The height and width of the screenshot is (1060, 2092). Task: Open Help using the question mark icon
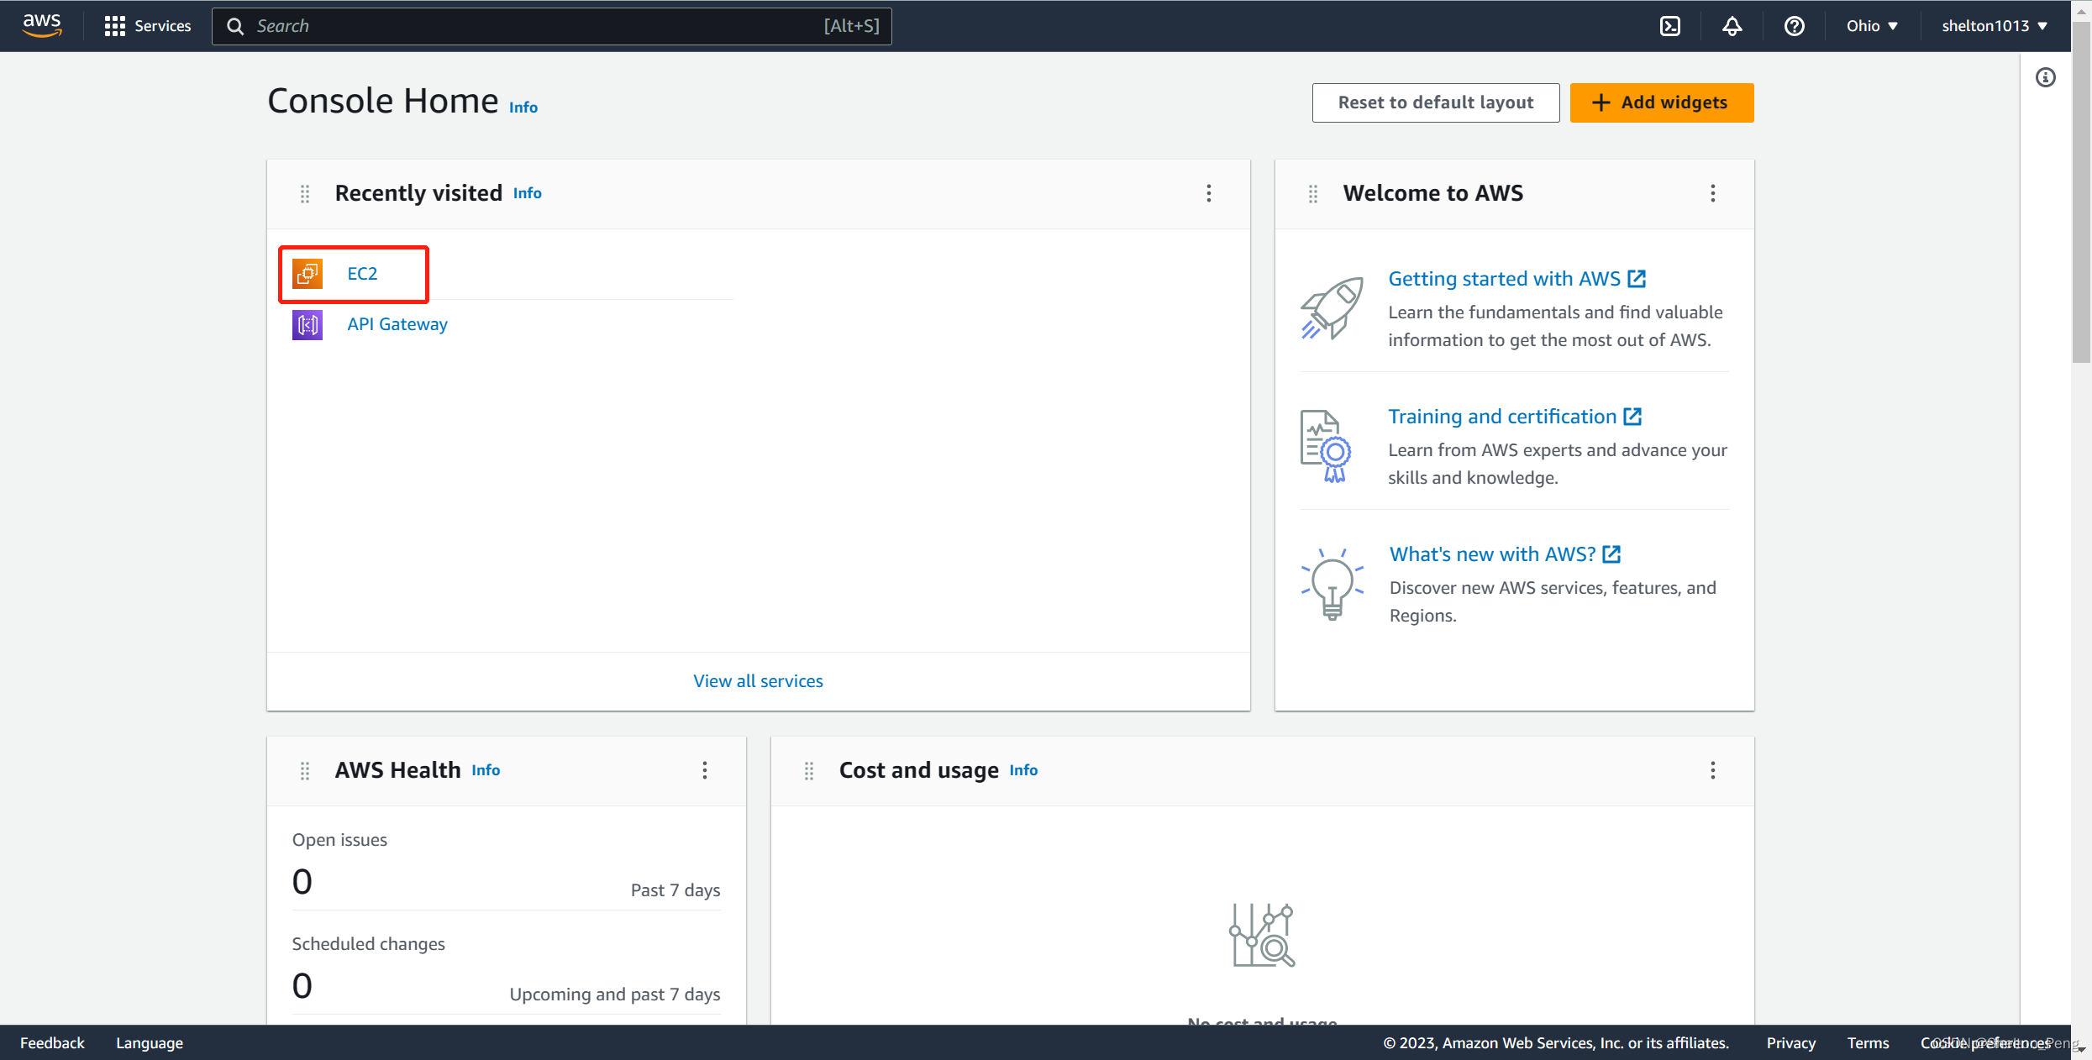pyautogui.click(x=1794, y=26)
